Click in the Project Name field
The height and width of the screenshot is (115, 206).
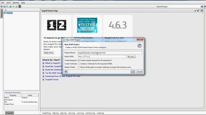tap(110, 53)
